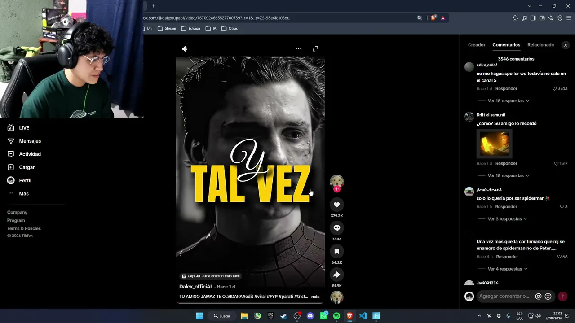Open the emoji picker in the comment box
Viewport: 575px width, 323px height.
[548, 297]
